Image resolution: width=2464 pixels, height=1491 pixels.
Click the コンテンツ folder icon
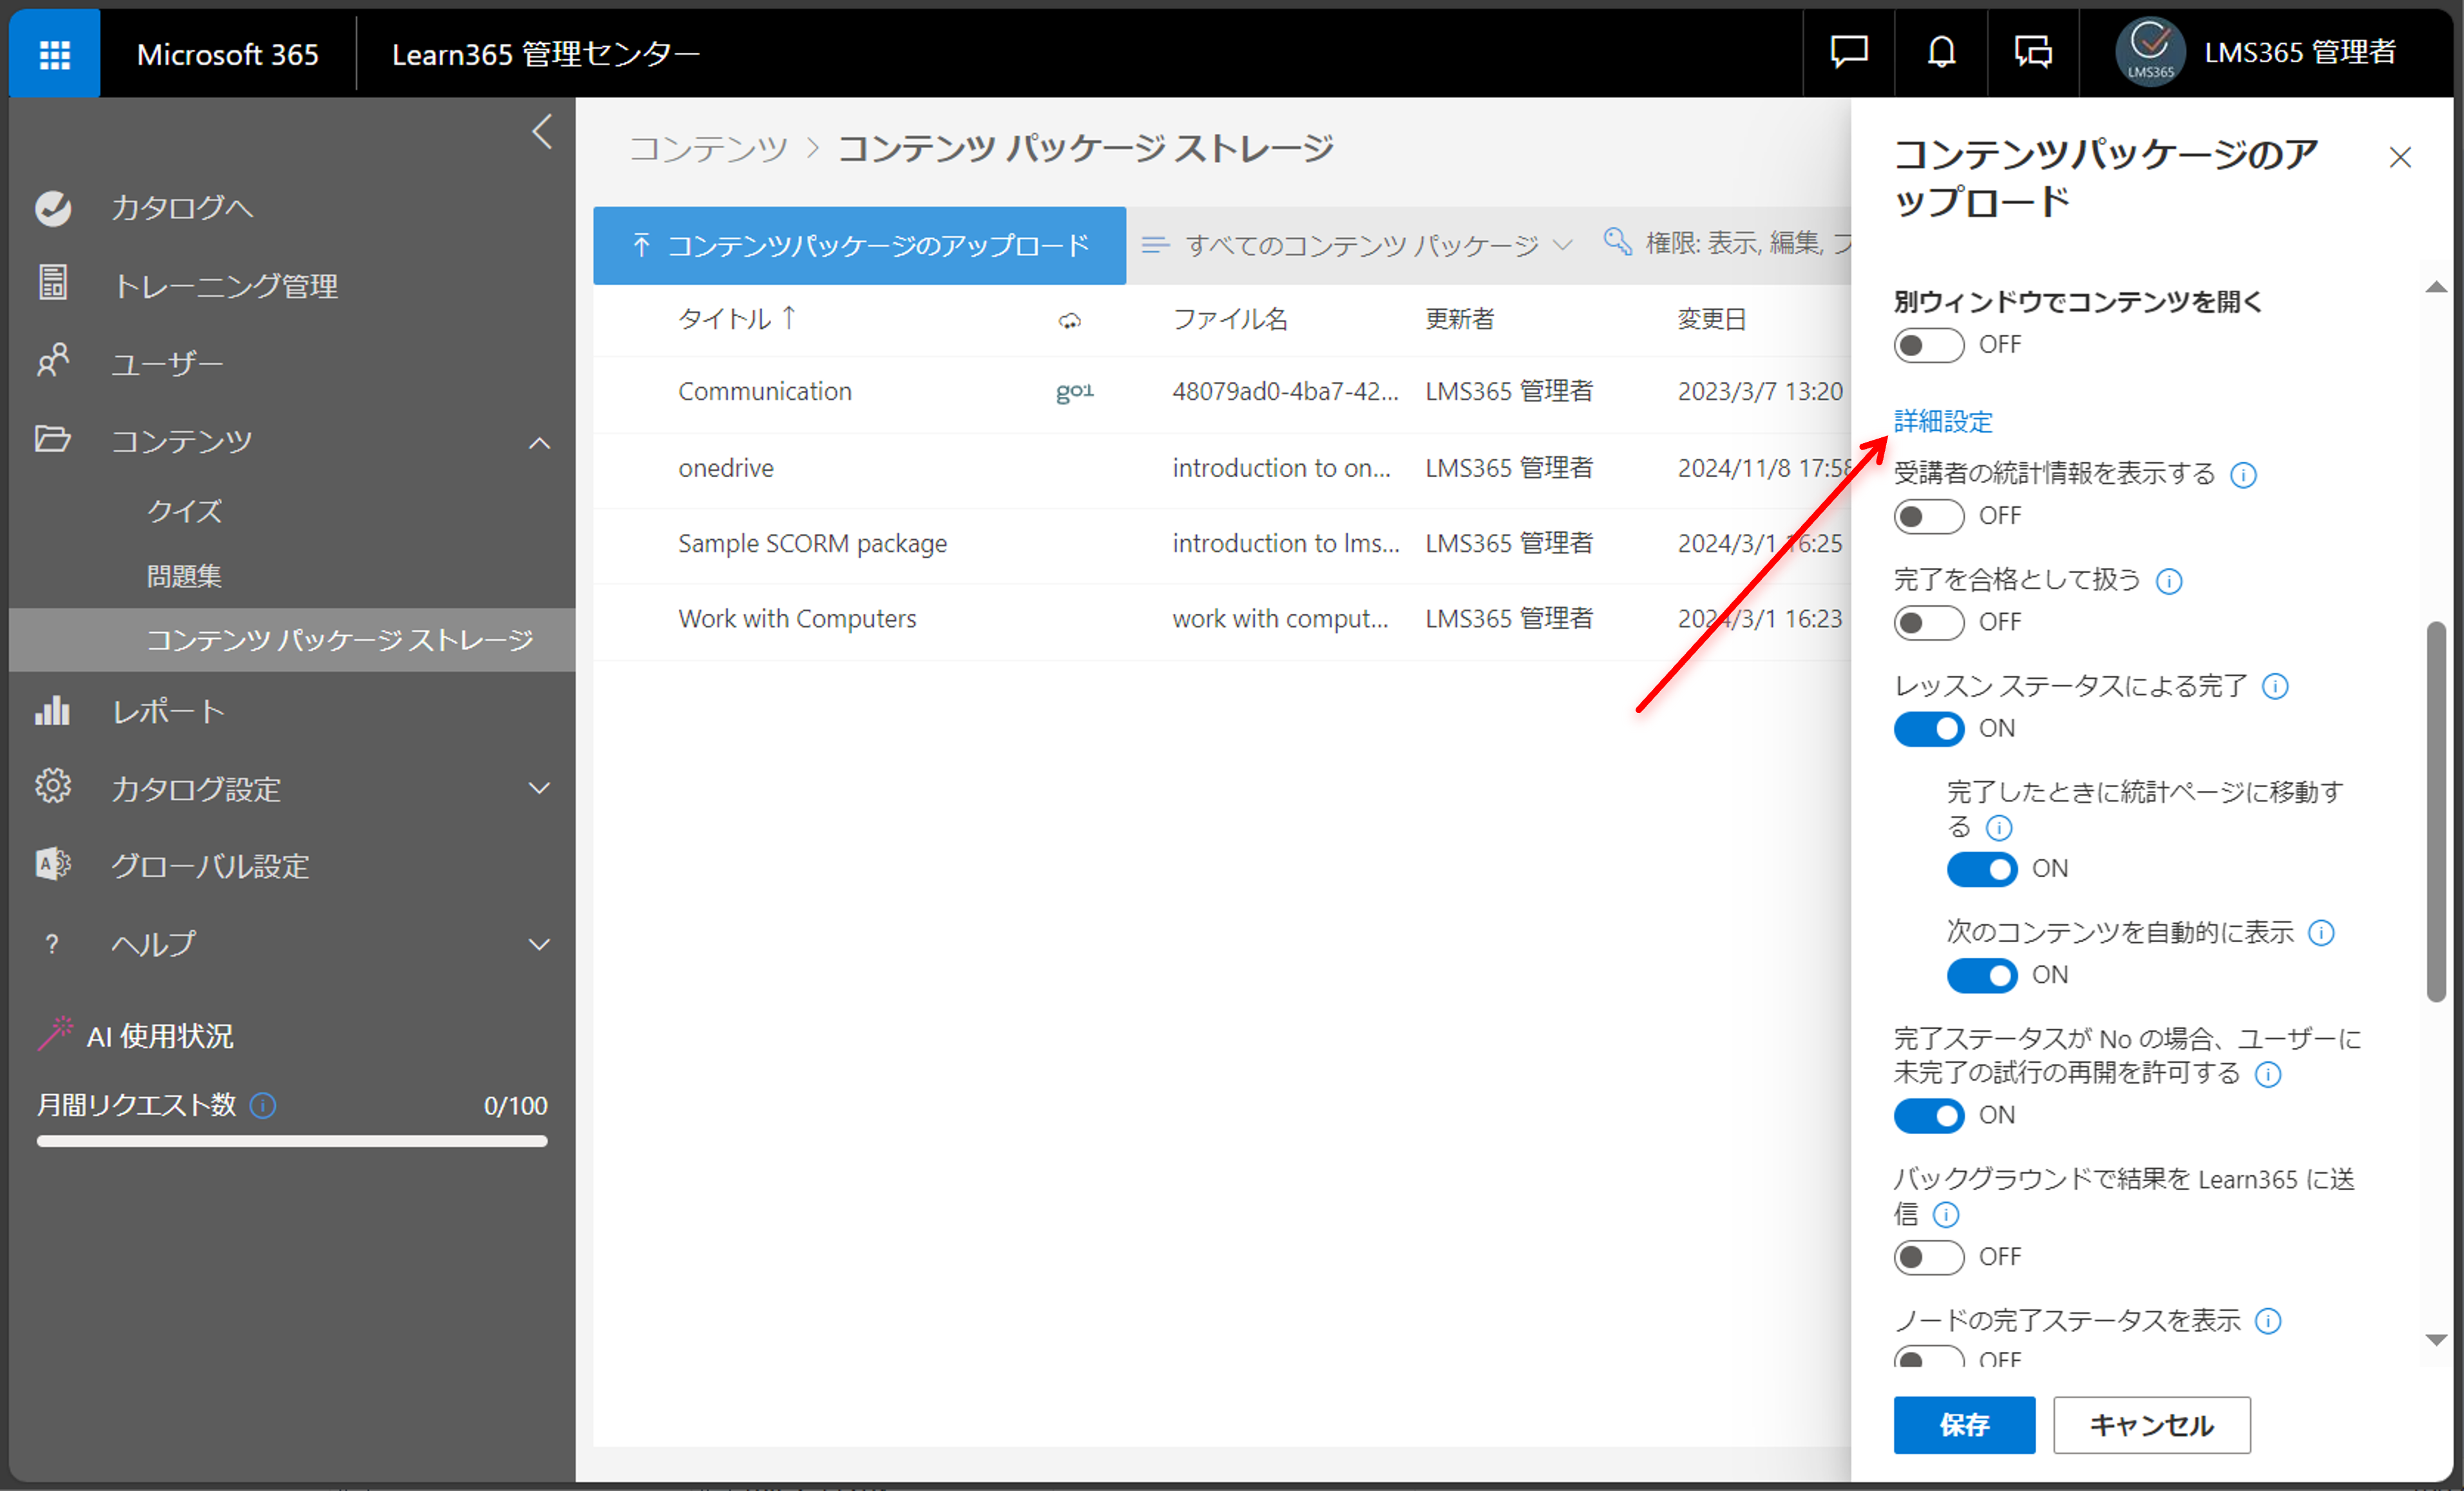point(52,438)
